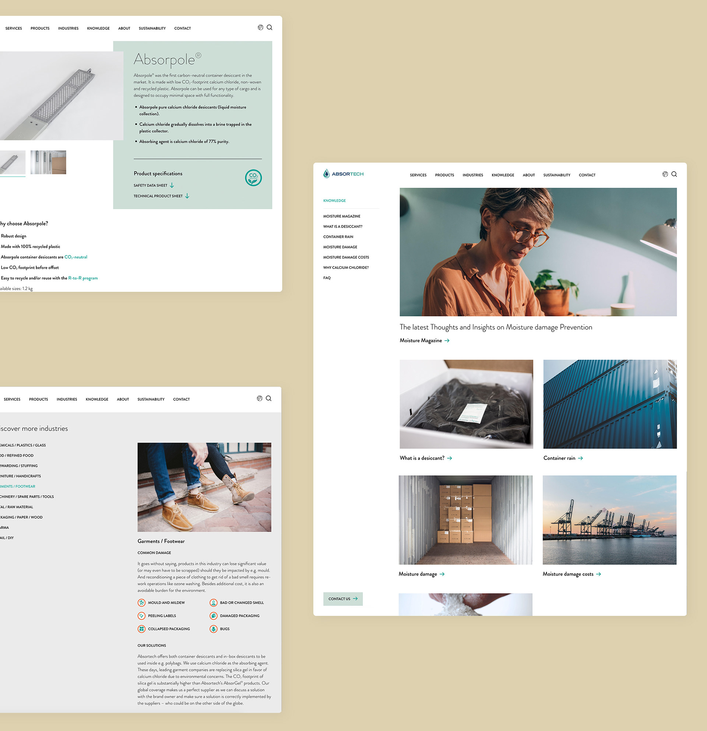
Task: Click the search icon on Absorpole page
Action: (269, 27)
